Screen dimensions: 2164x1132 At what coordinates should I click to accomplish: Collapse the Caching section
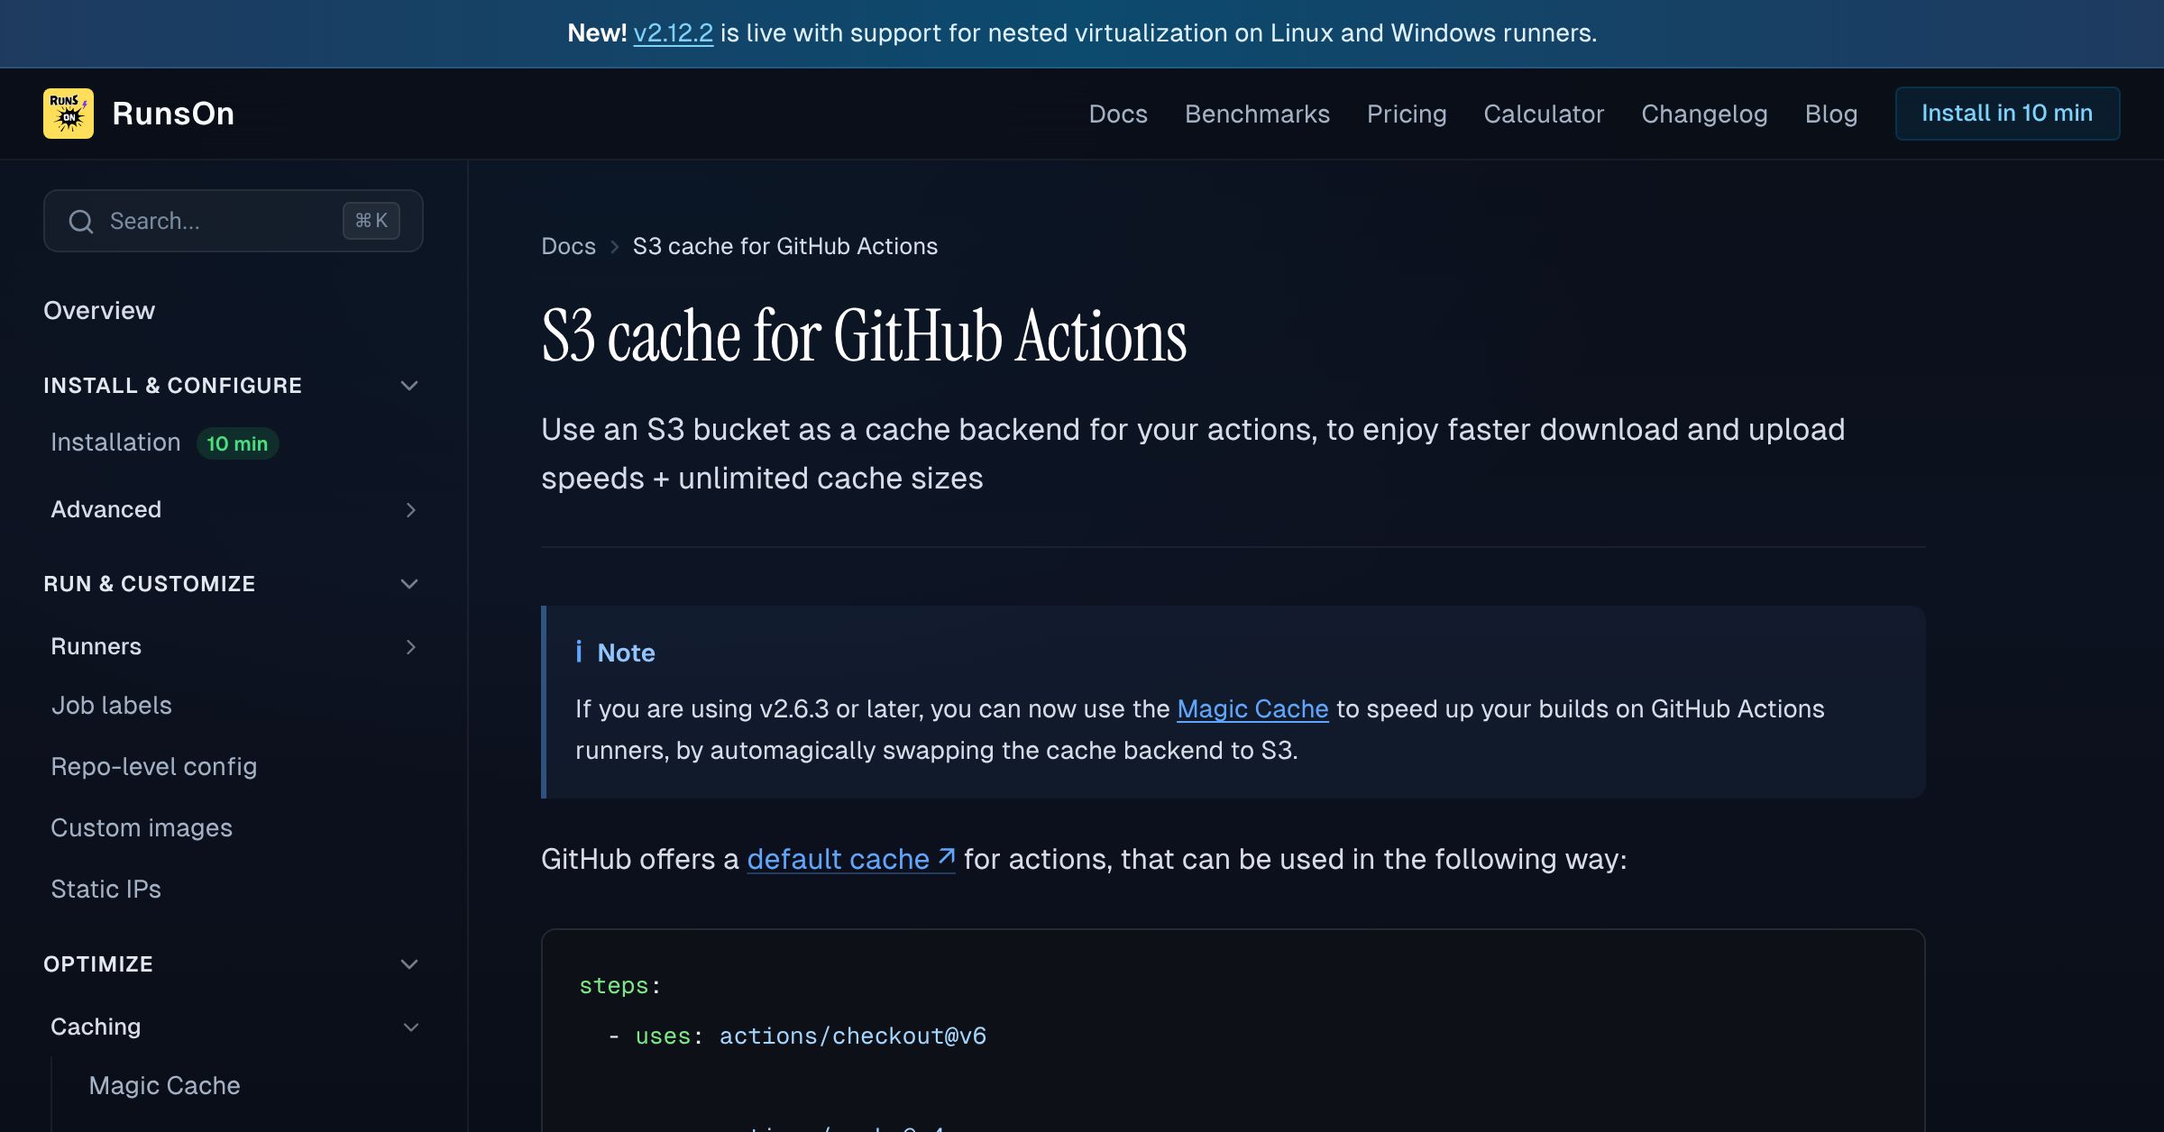click(x=409, y=1027)
